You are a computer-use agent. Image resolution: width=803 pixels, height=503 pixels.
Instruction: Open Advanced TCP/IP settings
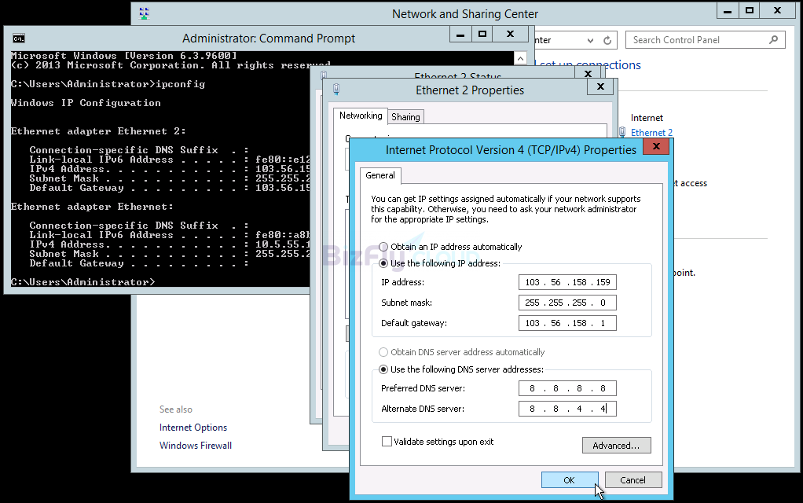point(617,446)
